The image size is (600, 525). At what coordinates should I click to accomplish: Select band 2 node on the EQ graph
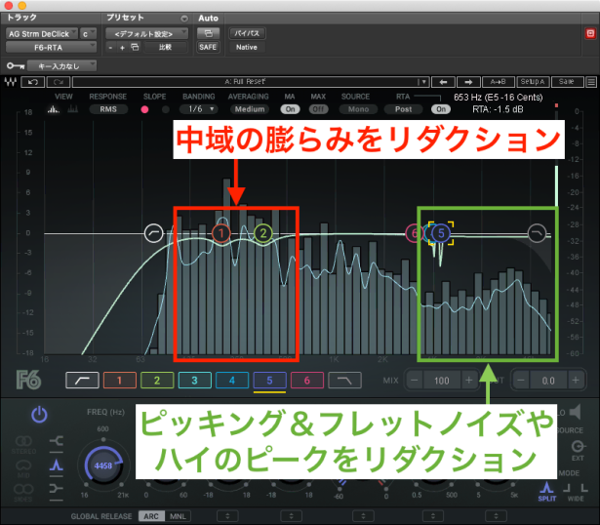pos(262,233)
